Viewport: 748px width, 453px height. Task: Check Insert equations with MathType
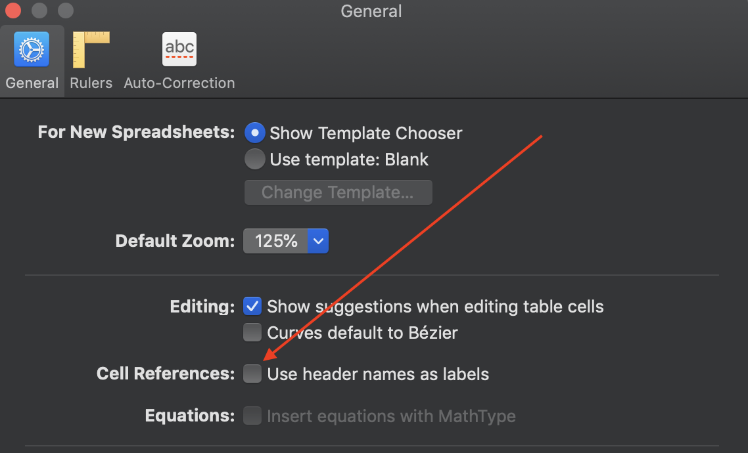point(252,416)
